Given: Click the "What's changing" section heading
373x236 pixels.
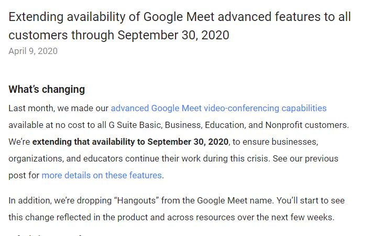Looking at the screenshot, I should click(47, 89).
